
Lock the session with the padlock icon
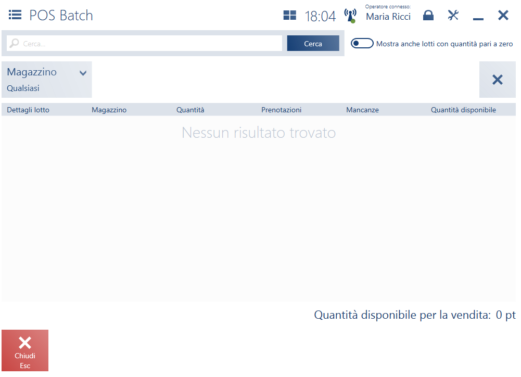point(428,15)
